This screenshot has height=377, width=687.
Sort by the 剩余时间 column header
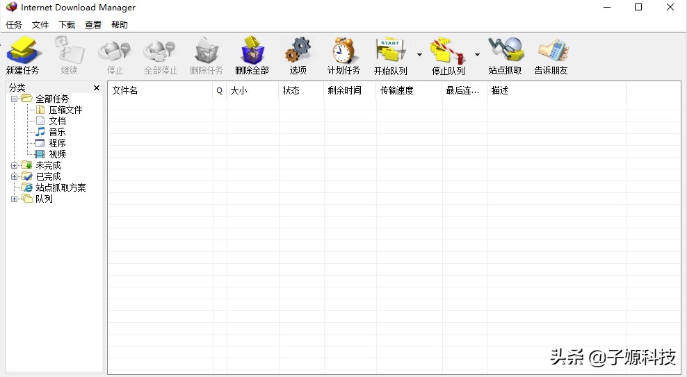350,90
